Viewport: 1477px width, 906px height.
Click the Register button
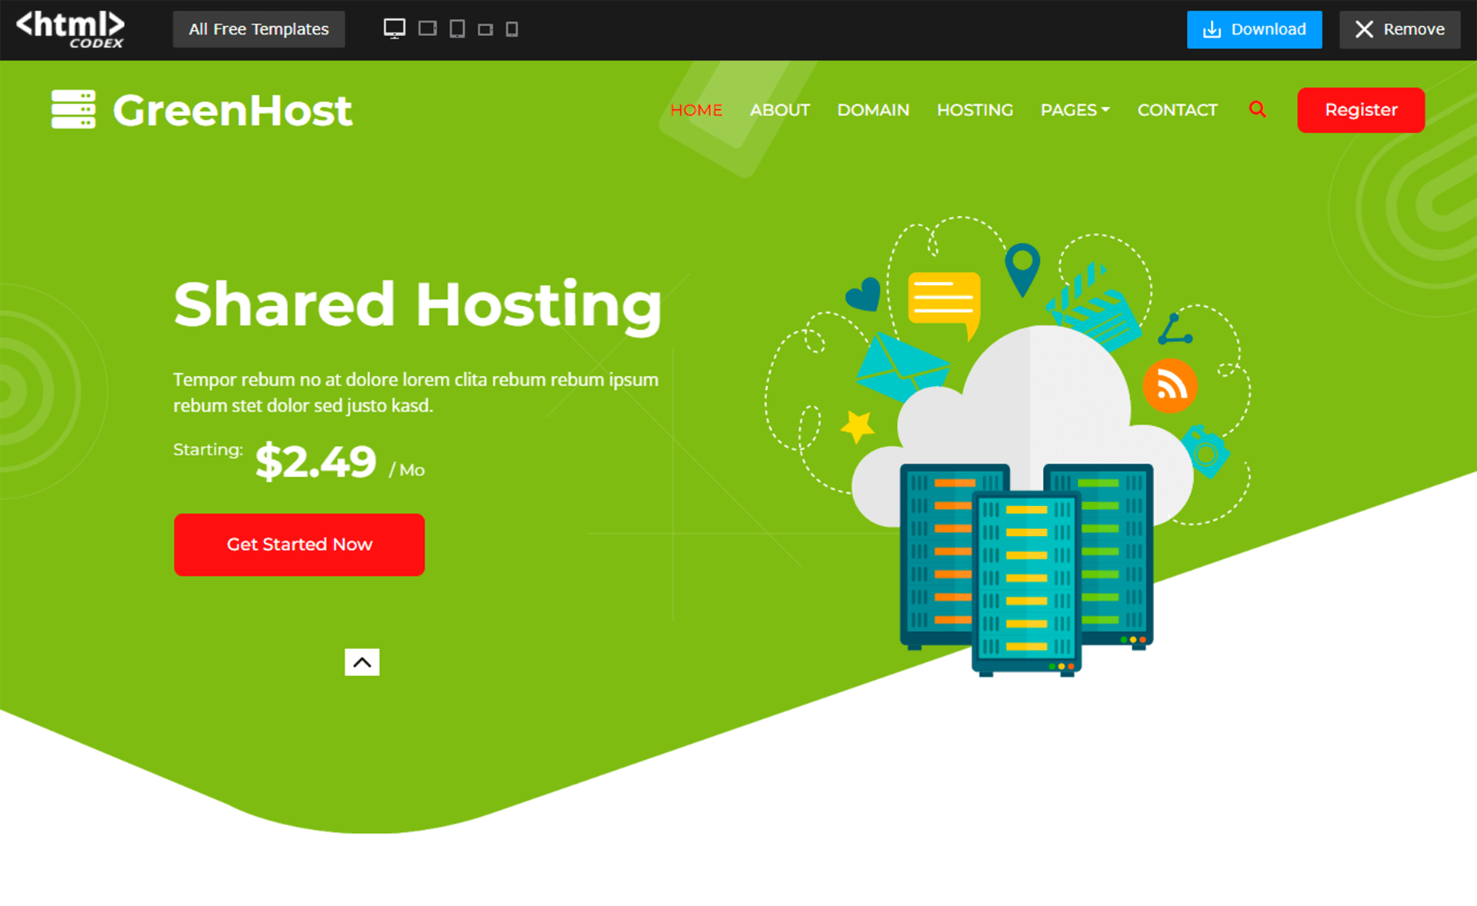pyautogui.click(x=1361, y=110)
